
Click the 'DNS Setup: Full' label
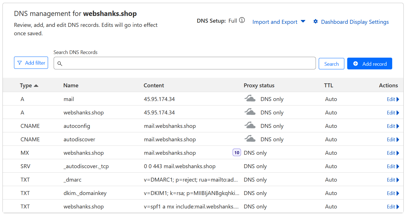217,21
